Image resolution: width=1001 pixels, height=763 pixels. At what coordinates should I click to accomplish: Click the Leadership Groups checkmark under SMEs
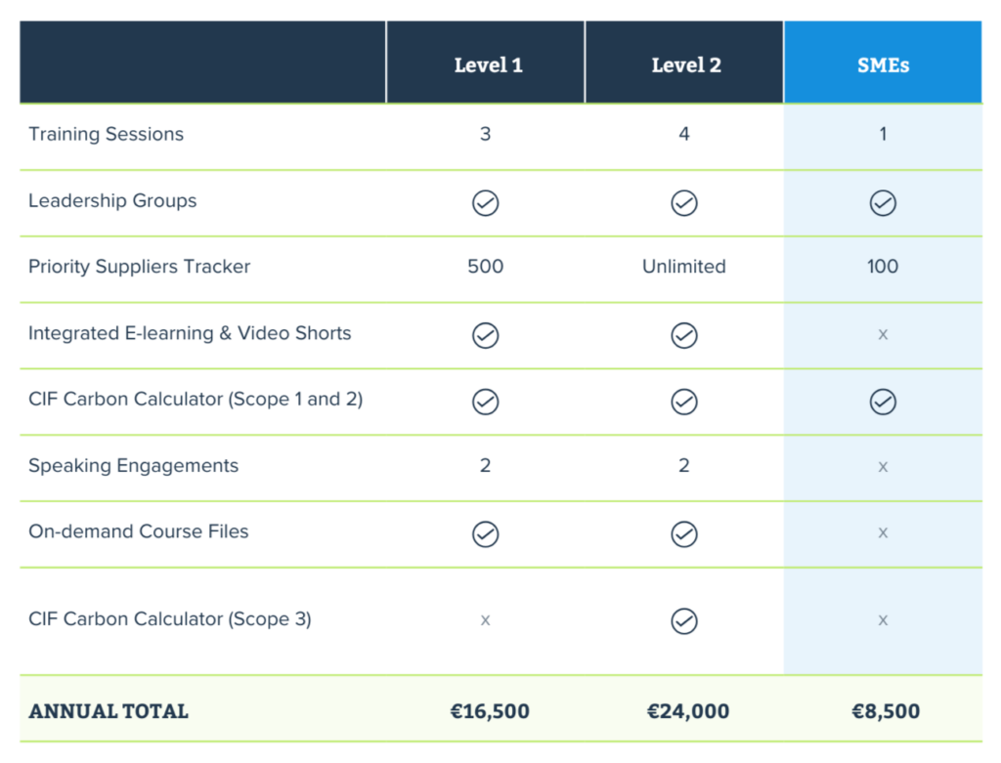coord(883,203)
